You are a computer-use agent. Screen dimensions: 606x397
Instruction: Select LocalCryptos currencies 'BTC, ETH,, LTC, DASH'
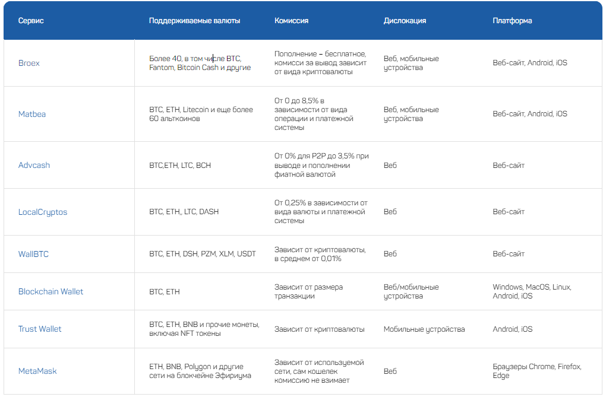coord(184,212)
